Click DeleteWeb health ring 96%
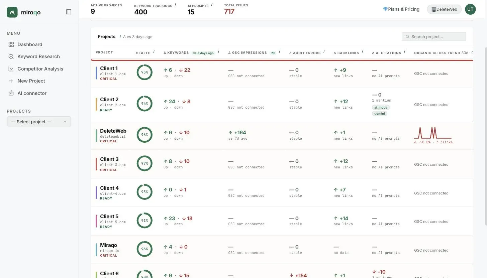The image size is (487, 278). click(x=144, y=135)
